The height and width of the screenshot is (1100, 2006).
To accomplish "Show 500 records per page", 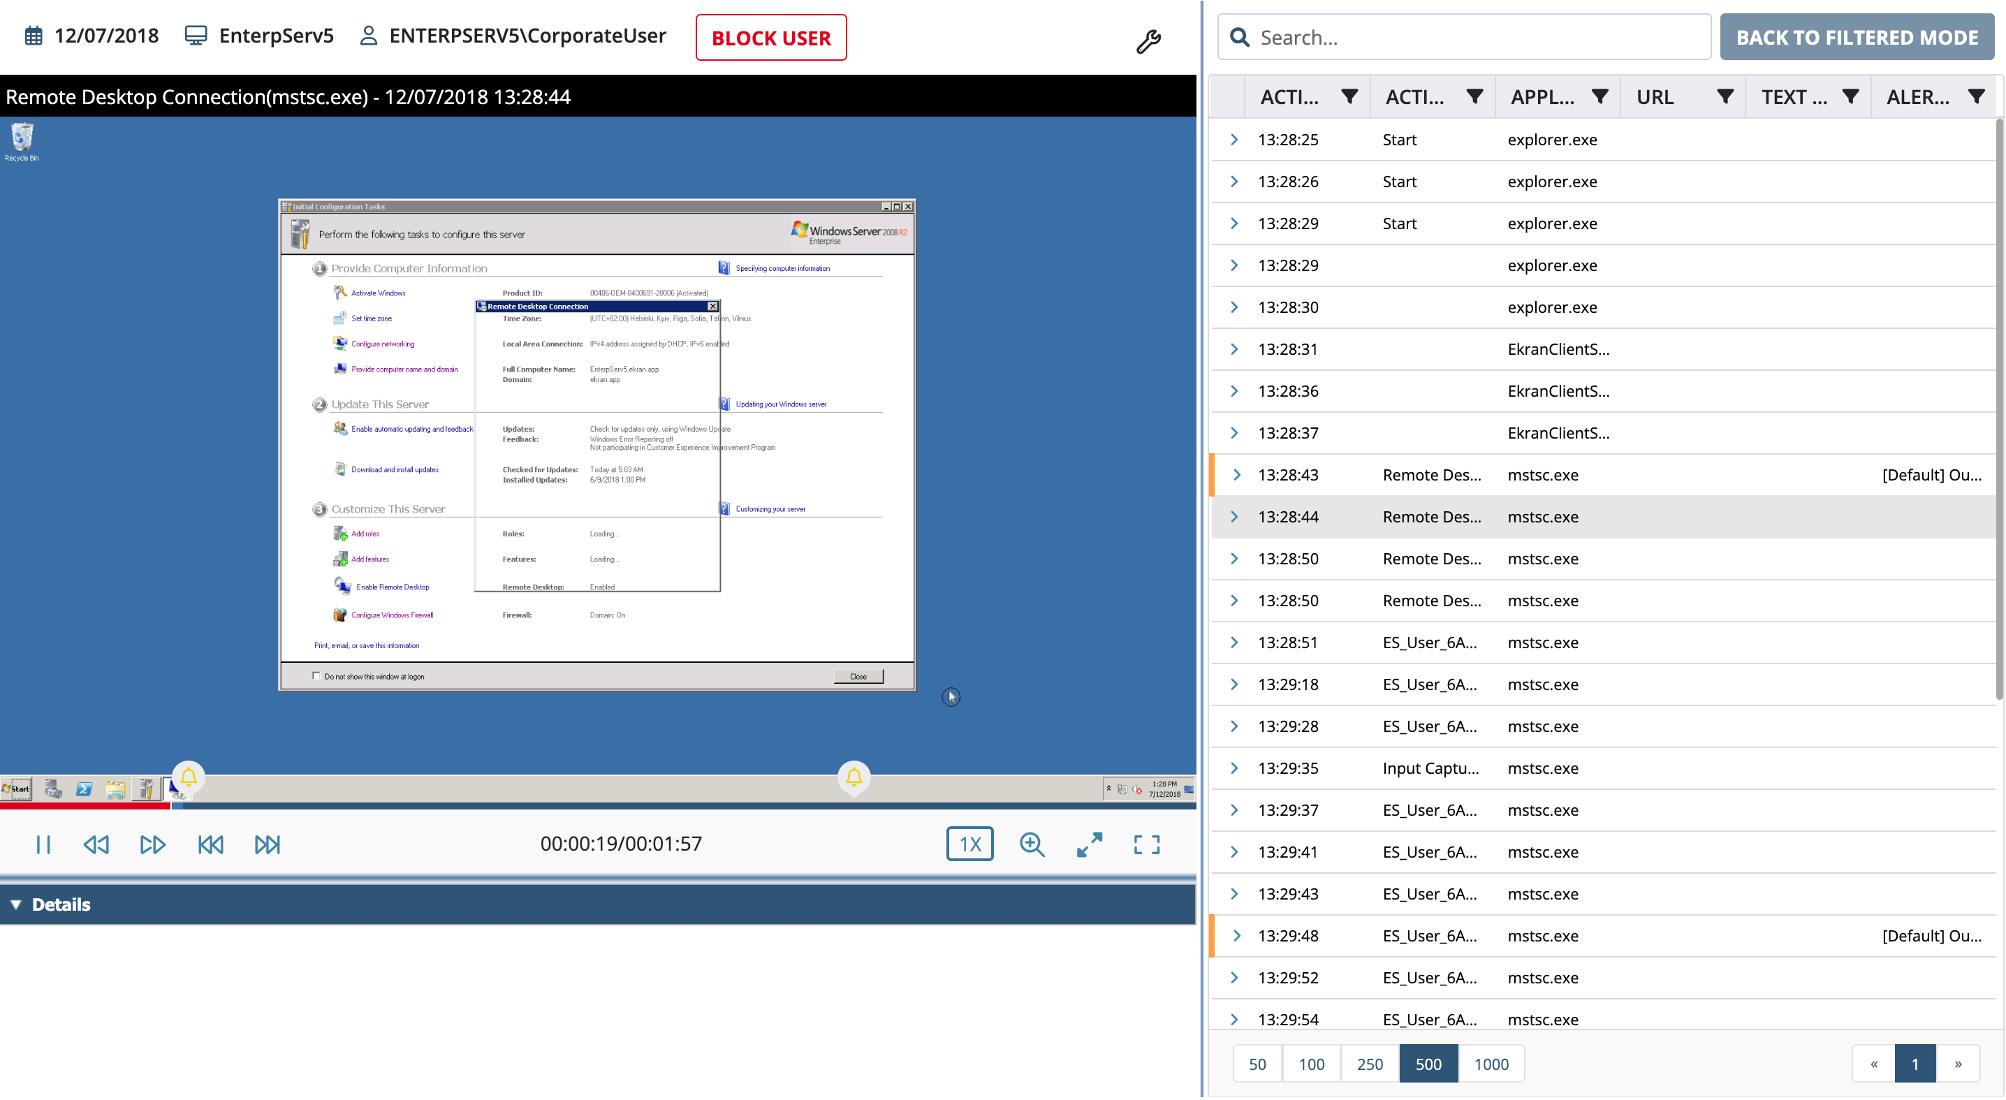I will [x=1428, y=1064].
